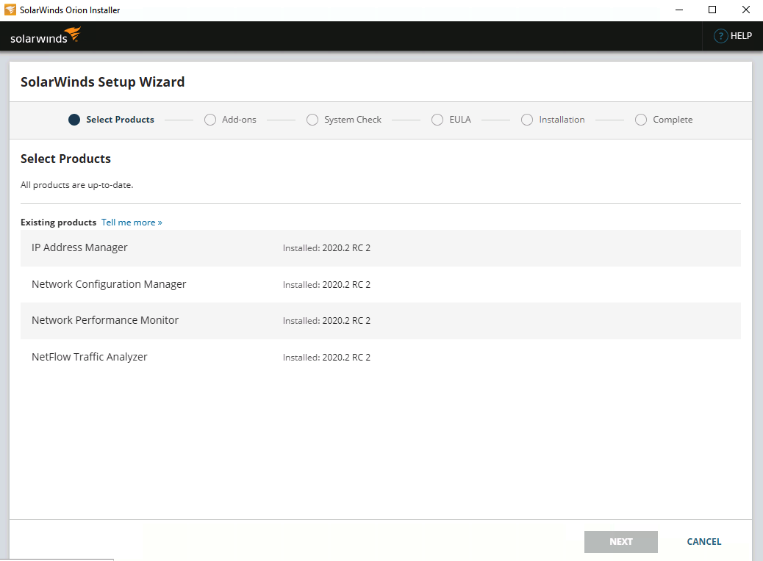Click the SolarWinds logo in header

tap(46, 36)
